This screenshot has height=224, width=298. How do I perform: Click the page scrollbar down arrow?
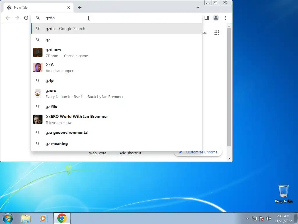pos(229,158)
